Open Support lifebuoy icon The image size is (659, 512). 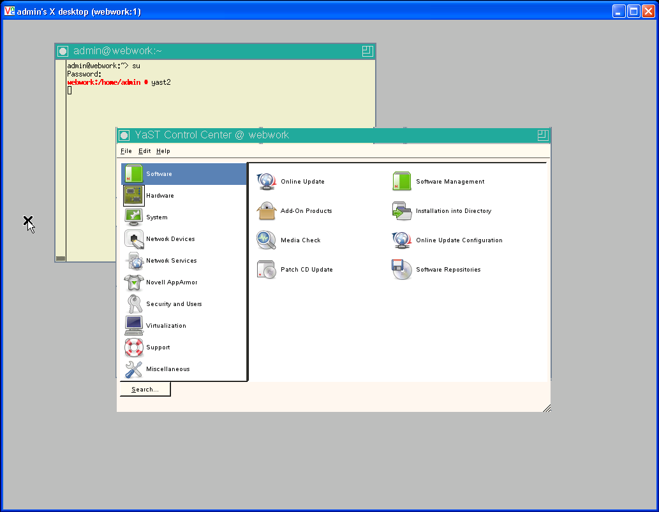[133, 347]
